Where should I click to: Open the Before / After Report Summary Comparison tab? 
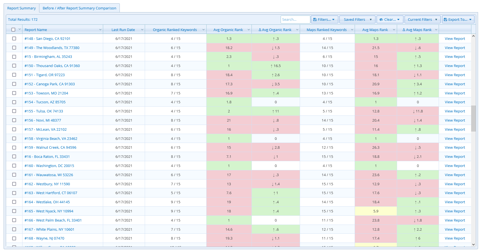pyautogui.click(x=79, y=8)
